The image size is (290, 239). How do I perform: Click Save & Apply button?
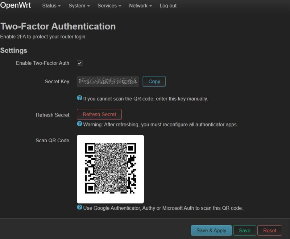(211, 230)
